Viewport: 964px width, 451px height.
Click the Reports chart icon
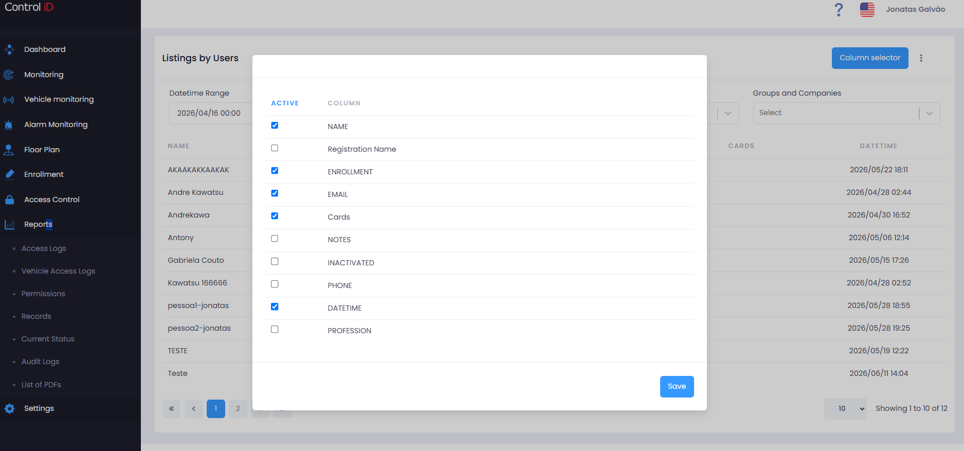pos(9,224)
